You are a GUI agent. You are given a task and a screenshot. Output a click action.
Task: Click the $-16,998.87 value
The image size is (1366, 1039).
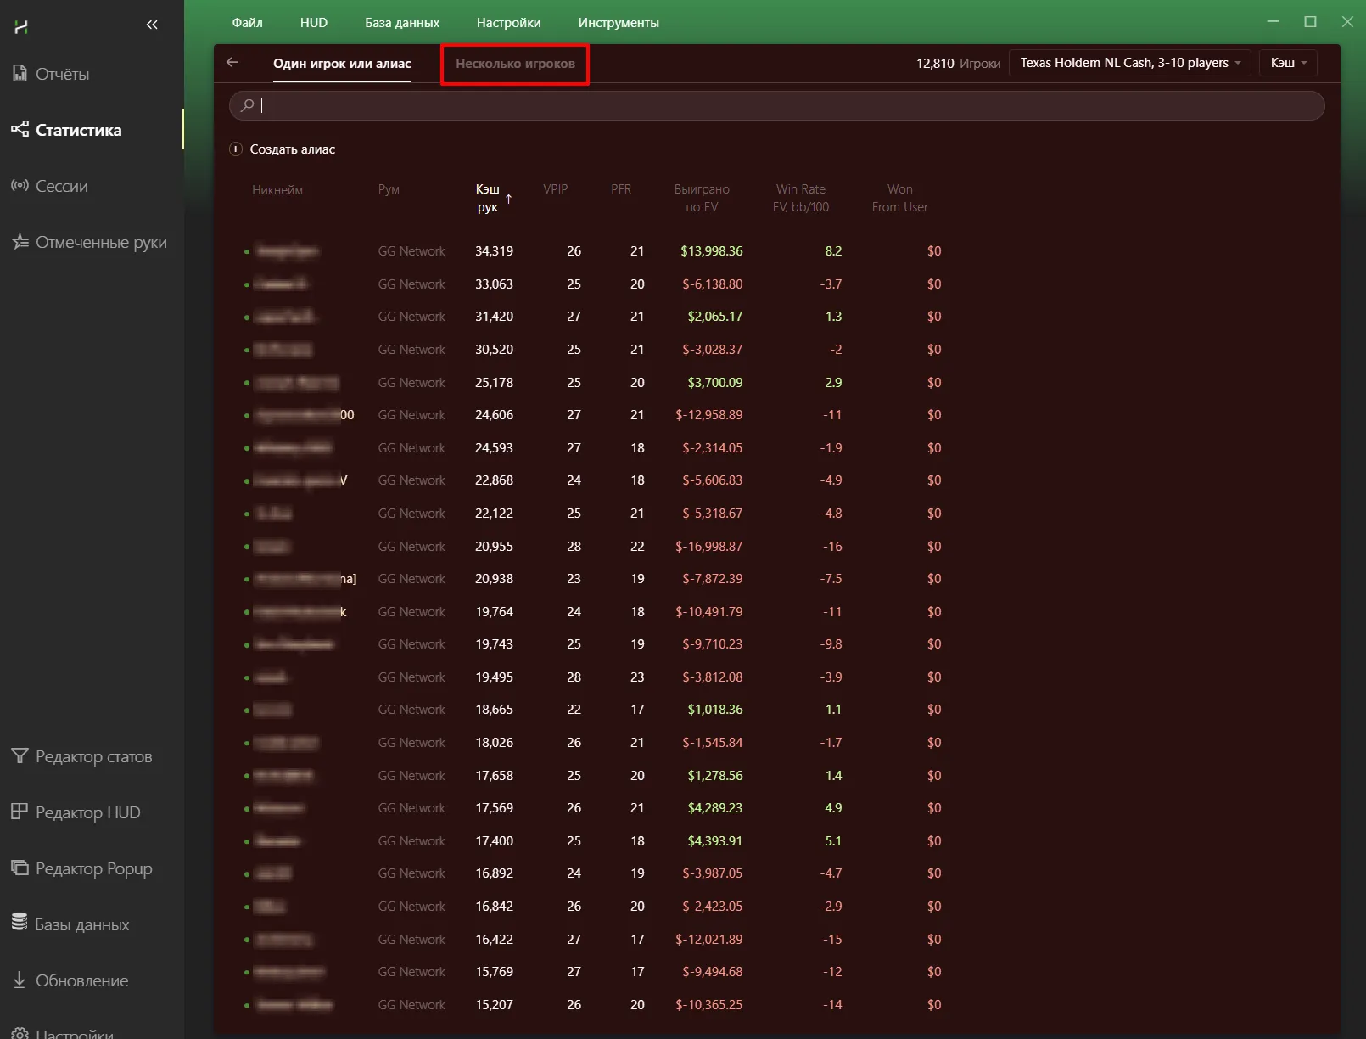pyautogui.click(x=709, y=547)
